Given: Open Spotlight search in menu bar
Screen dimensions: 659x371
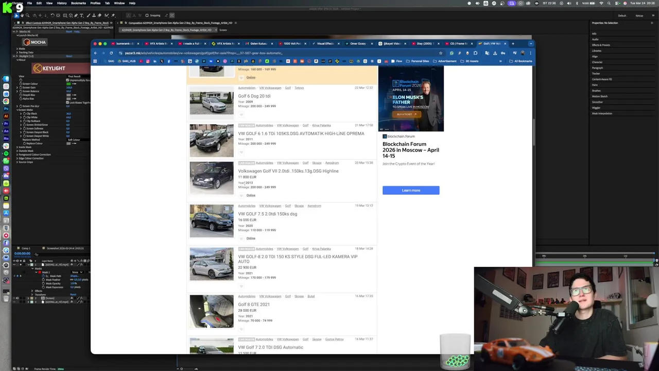Looking at the screenshot, I should [609, 3].
